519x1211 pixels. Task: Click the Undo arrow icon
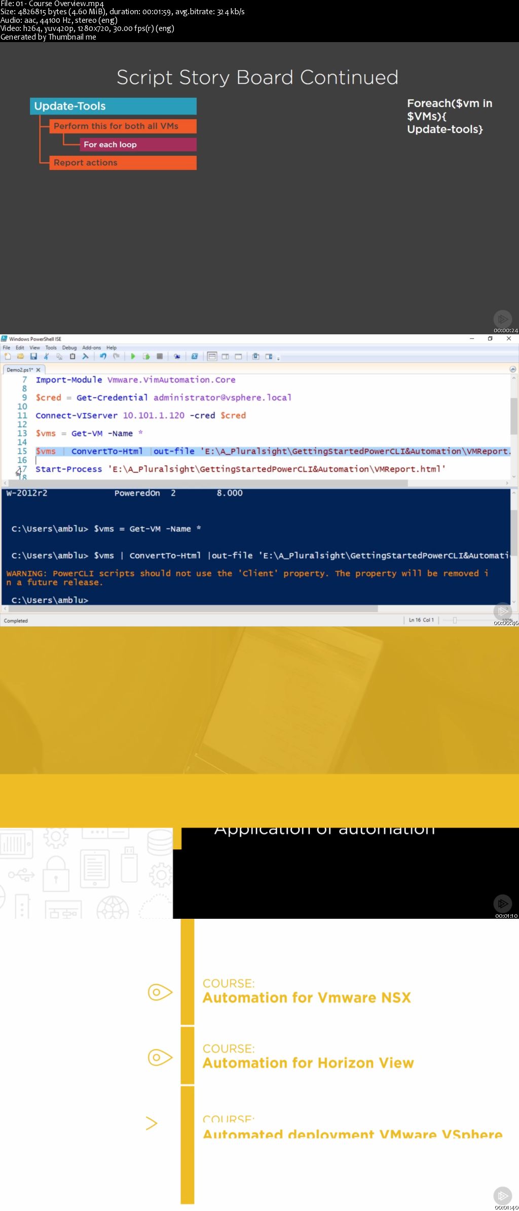(x=103, y=356)
